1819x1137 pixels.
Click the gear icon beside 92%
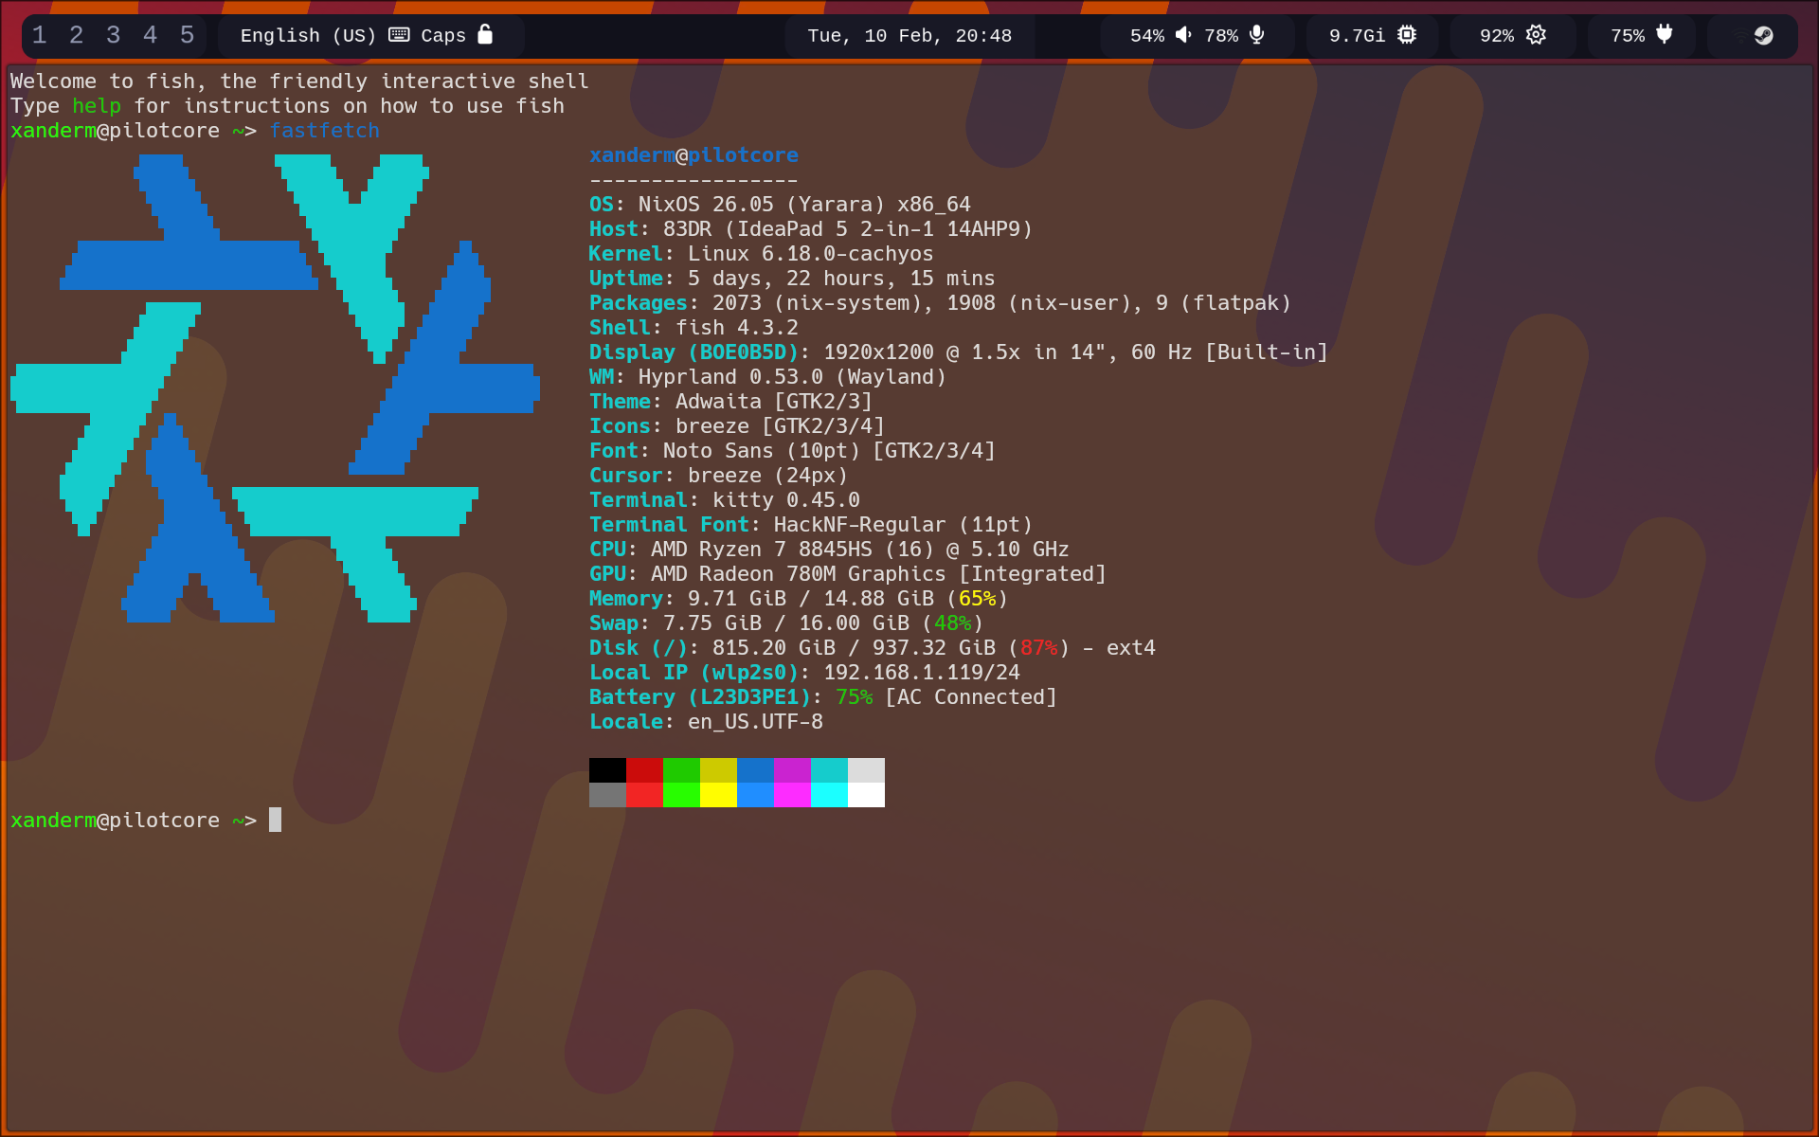(x=1536, y=35)
